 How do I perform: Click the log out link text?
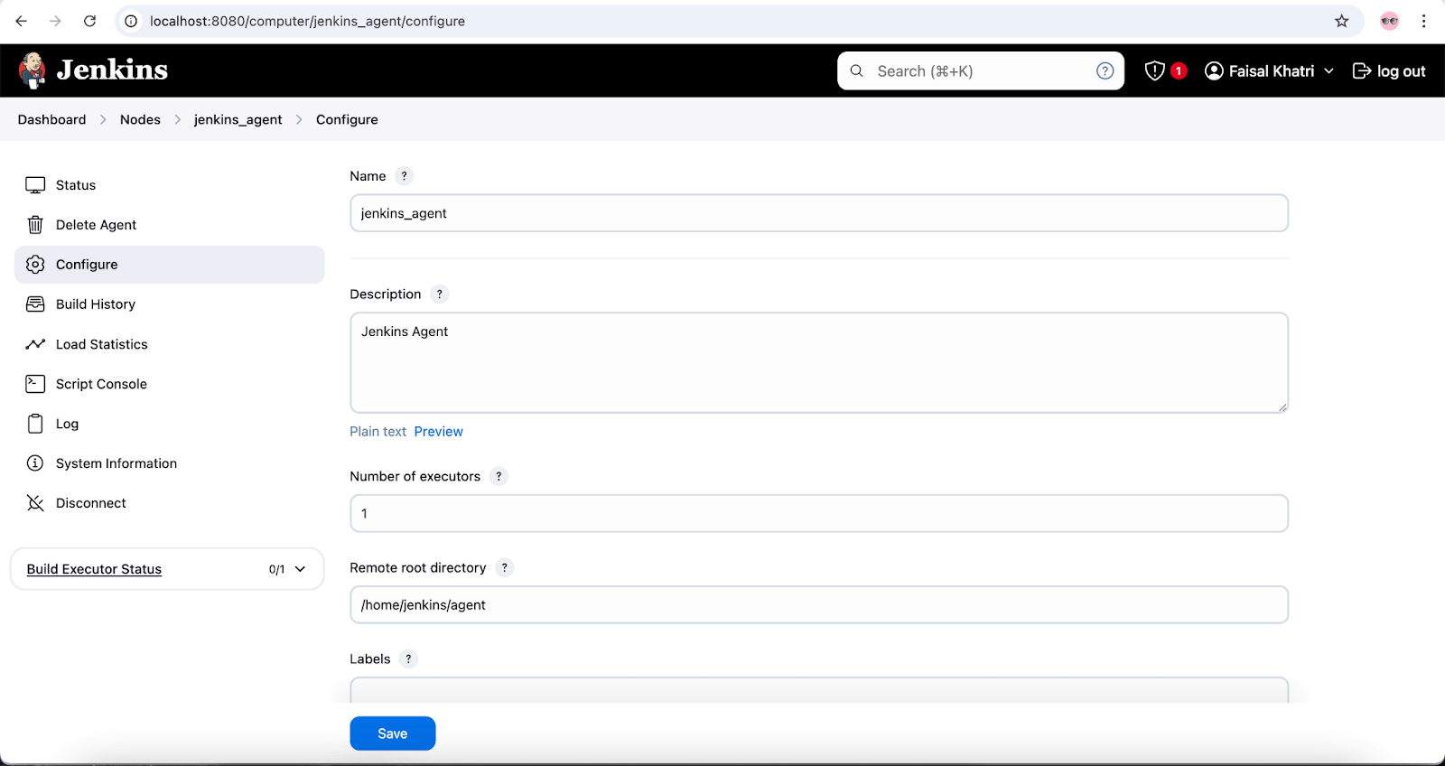click(x=1402, y=70)
